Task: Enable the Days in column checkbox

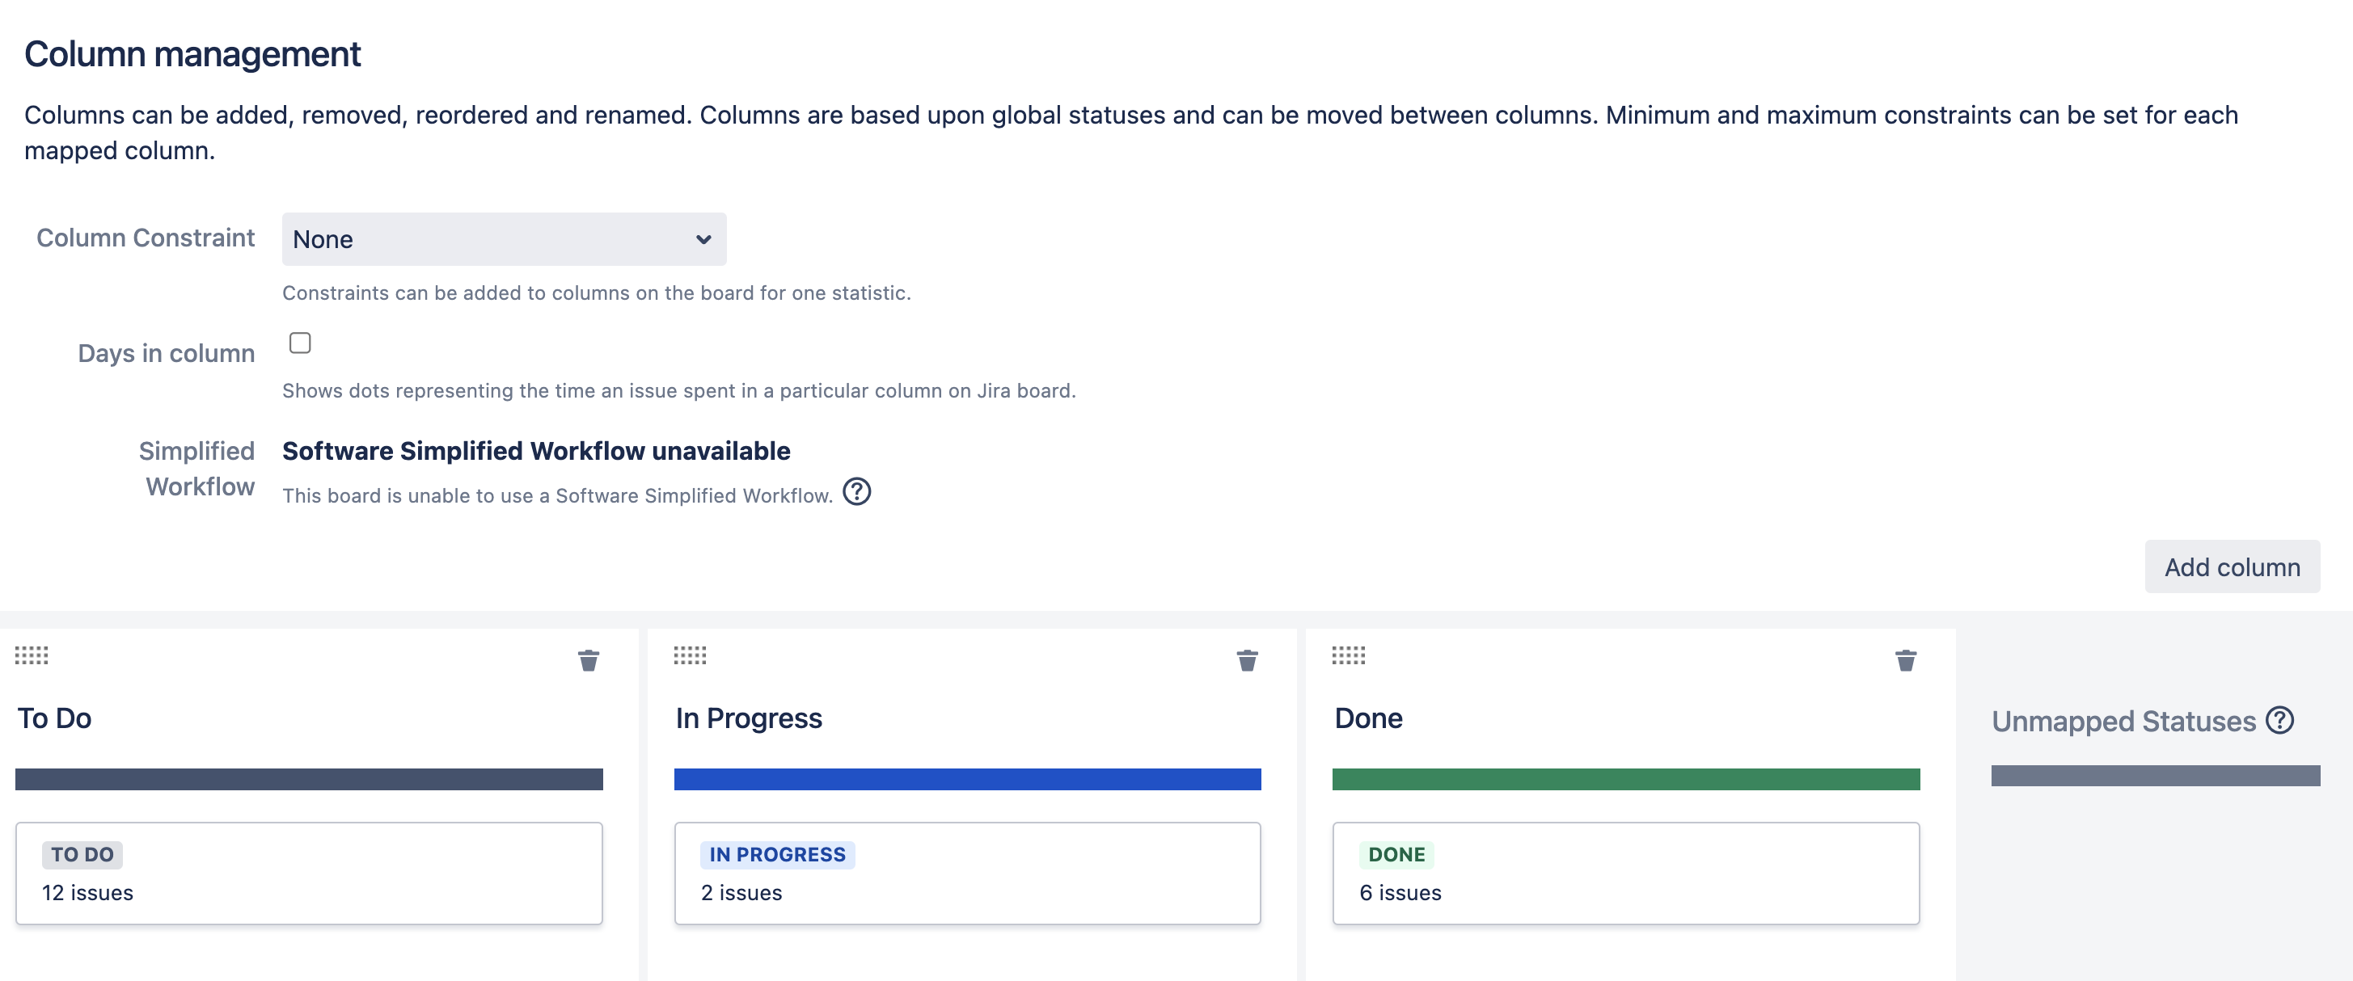Action: (x=300, y=343)
